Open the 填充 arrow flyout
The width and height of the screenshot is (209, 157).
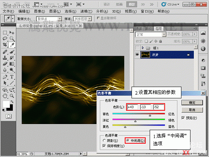tap(195, 42)
